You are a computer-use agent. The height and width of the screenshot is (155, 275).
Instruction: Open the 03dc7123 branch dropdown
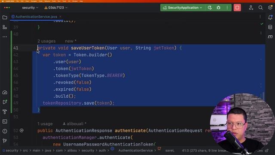click(56, 8)
